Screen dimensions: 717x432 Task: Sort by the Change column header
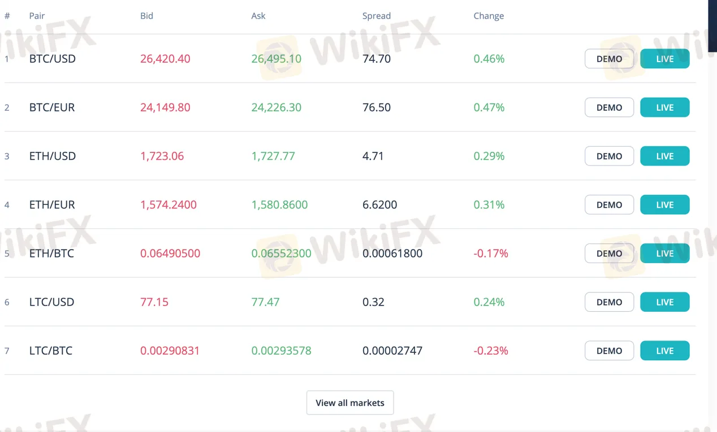[x=489, y=16]
